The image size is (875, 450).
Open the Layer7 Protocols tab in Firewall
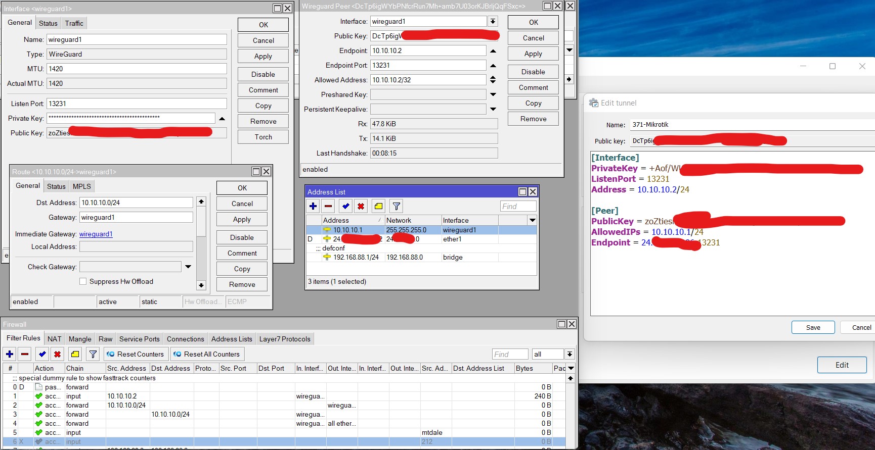tap(285, 339)
